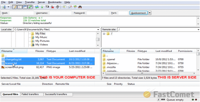Open the Site Manager icon
Viewport: 200px width, 102px height.
[4, 7]
